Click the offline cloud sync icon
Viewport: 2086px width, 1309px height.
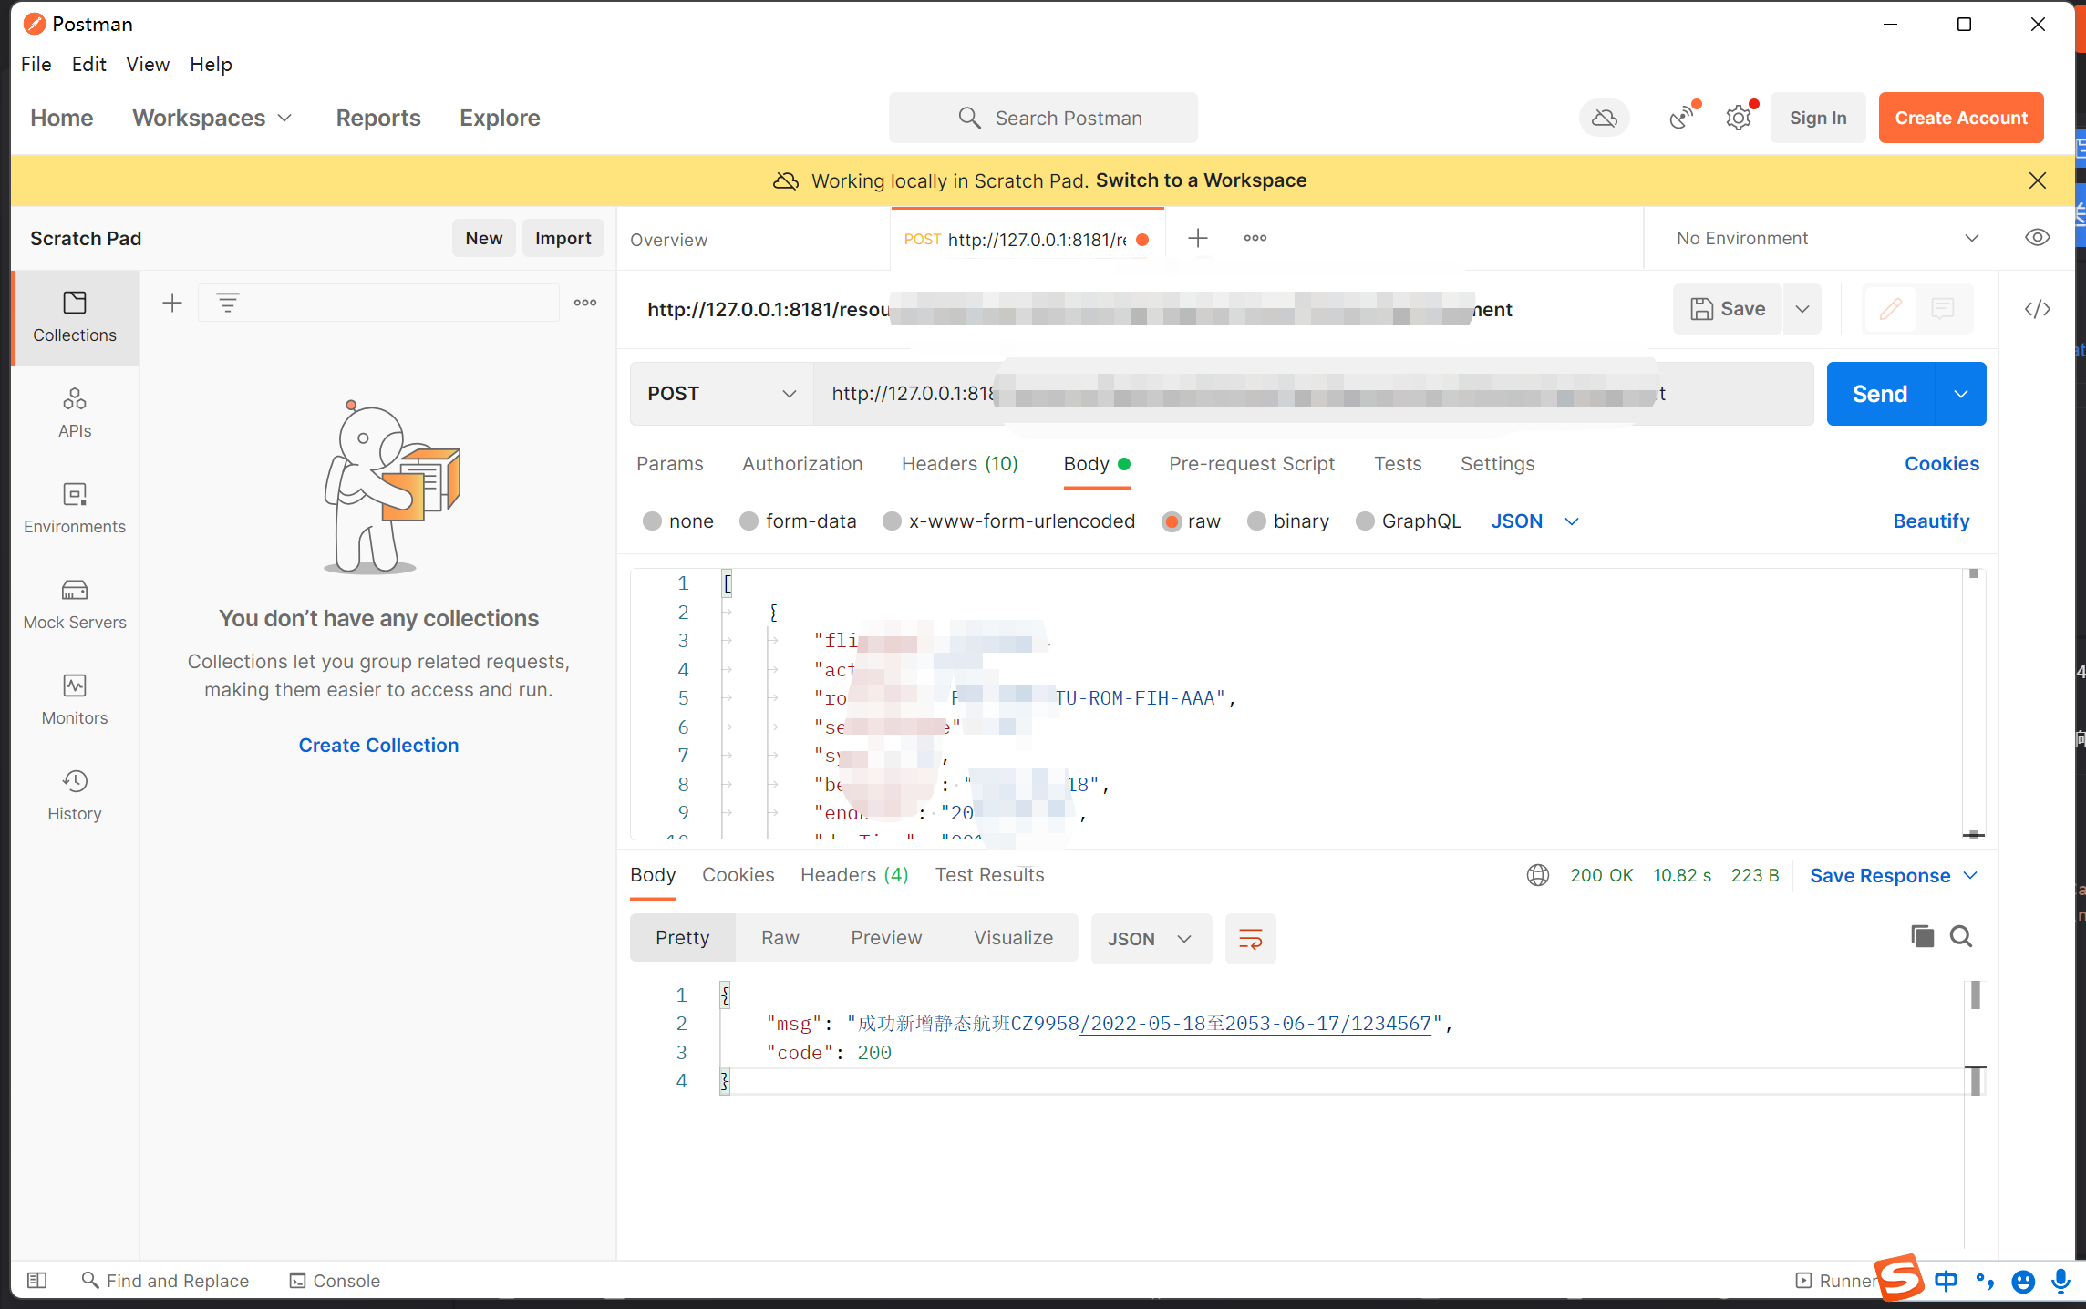click(1604, 118)
